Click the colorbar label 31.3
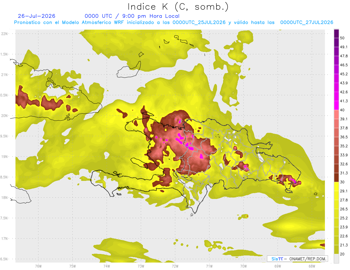Viewport: 350px width, 270px height. 344,173
